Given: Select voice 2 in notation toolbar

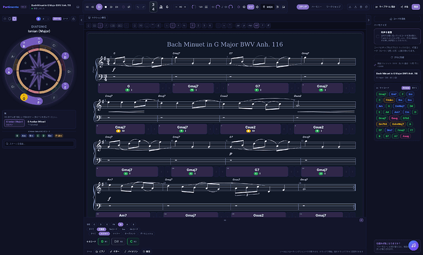Looking at the screenshot, I should 198,26.
